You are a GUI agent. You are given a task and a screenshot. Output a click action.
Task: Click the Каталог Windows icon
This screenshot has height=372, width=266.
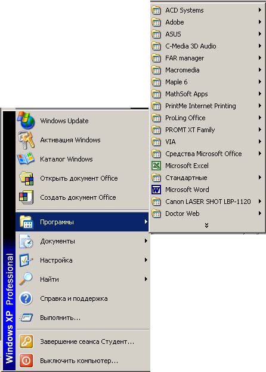point(26,158)
